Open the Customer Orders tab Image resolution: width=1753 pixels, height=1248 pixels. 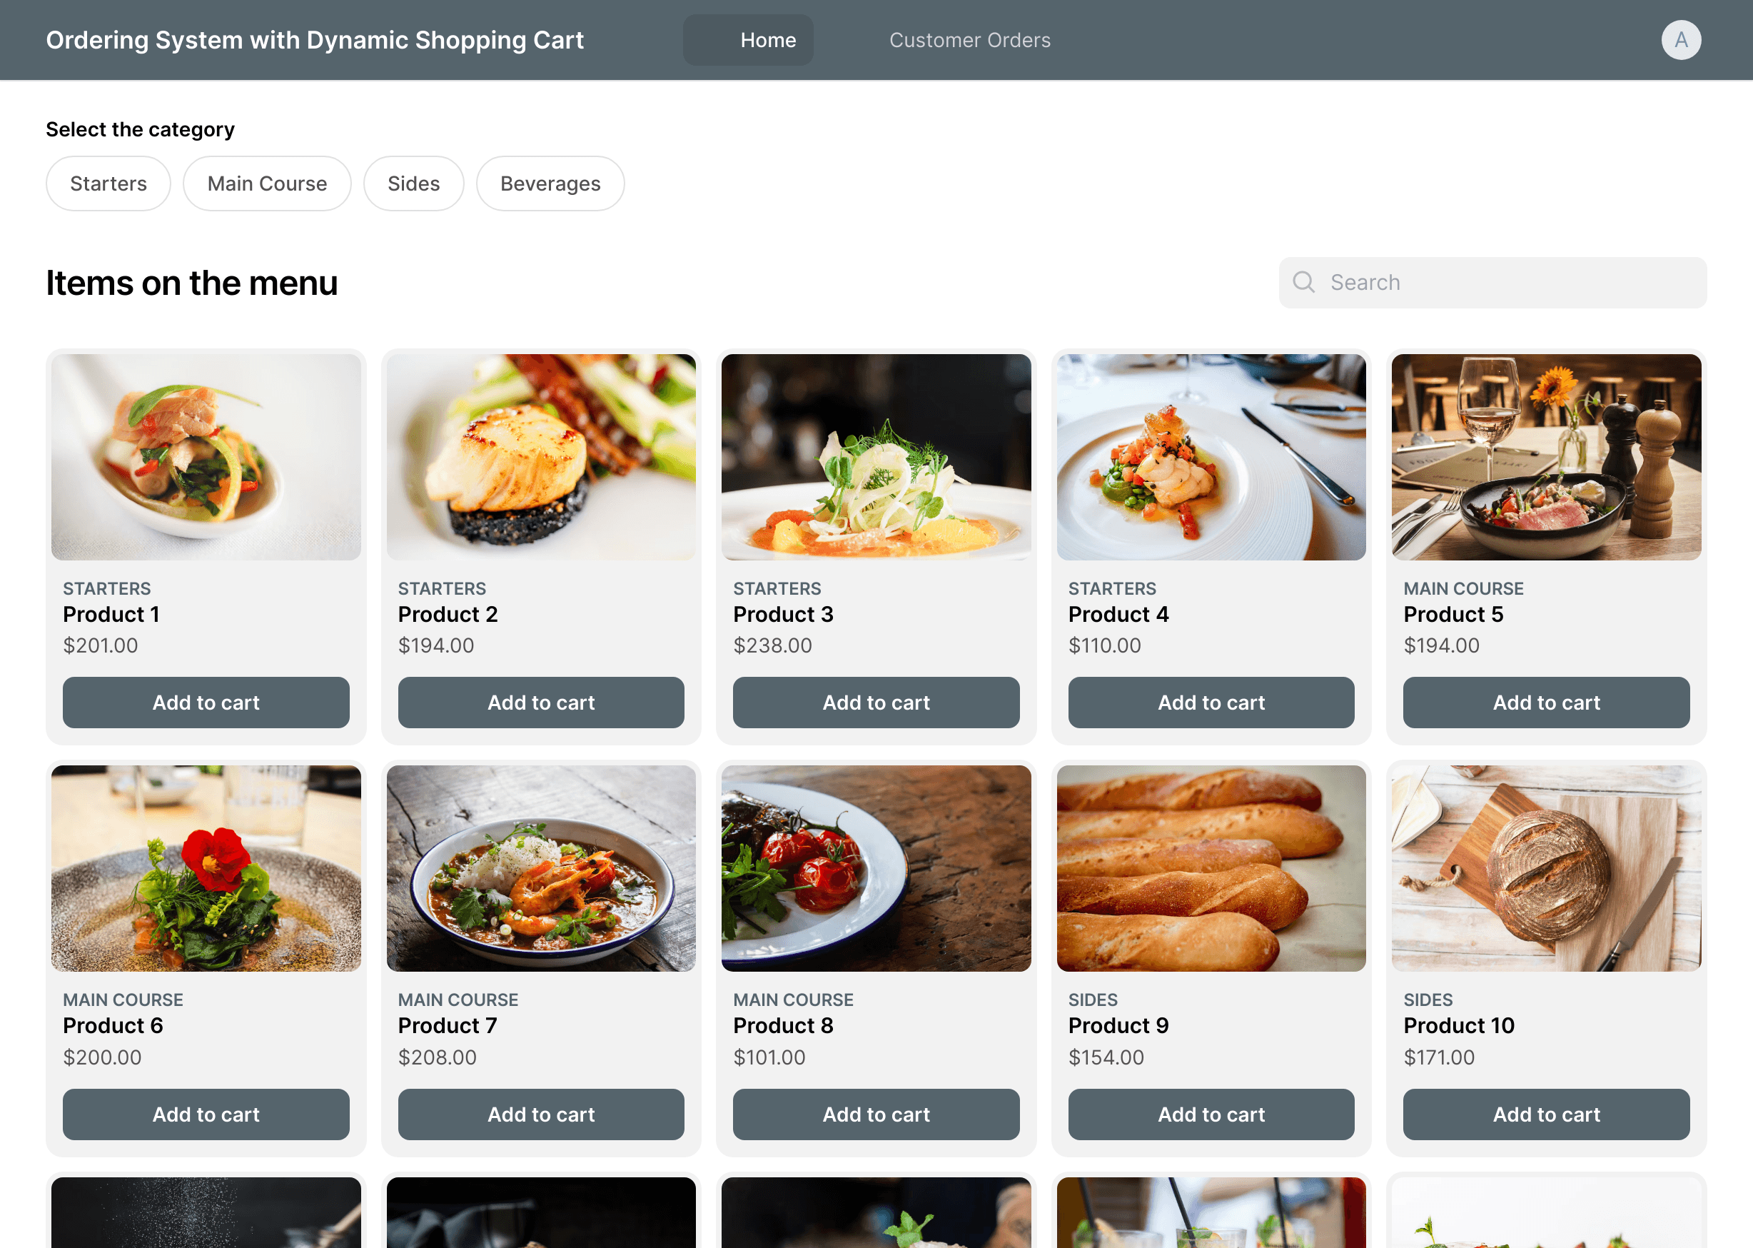coord(969,40)
